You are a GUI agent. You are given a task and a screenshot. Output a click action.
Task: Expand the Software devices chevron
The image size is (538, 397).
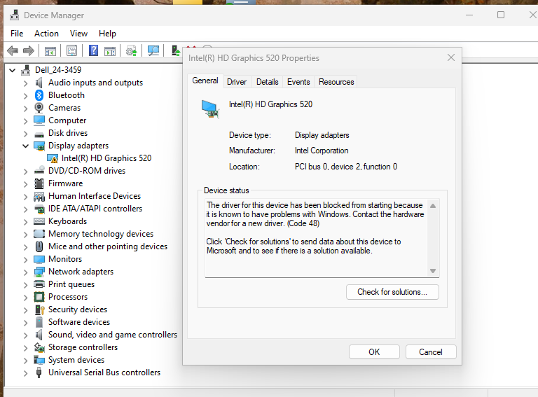pyautogui.click(x=25, y=323)
